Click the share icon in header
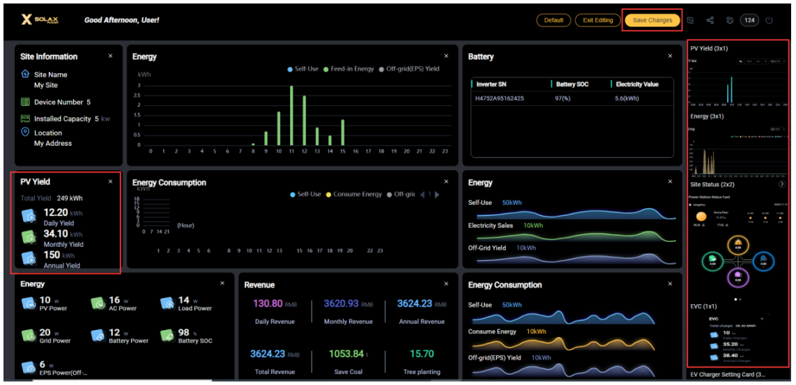 pyautogui.click(x=710, y=20)
